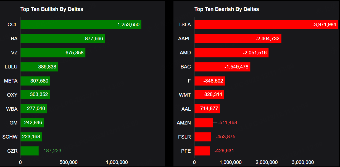Click the Top Ten Bearish By Deltas title
Image resolution: width=340 pixels, height=167 pixels.
[x=226, y=9]
